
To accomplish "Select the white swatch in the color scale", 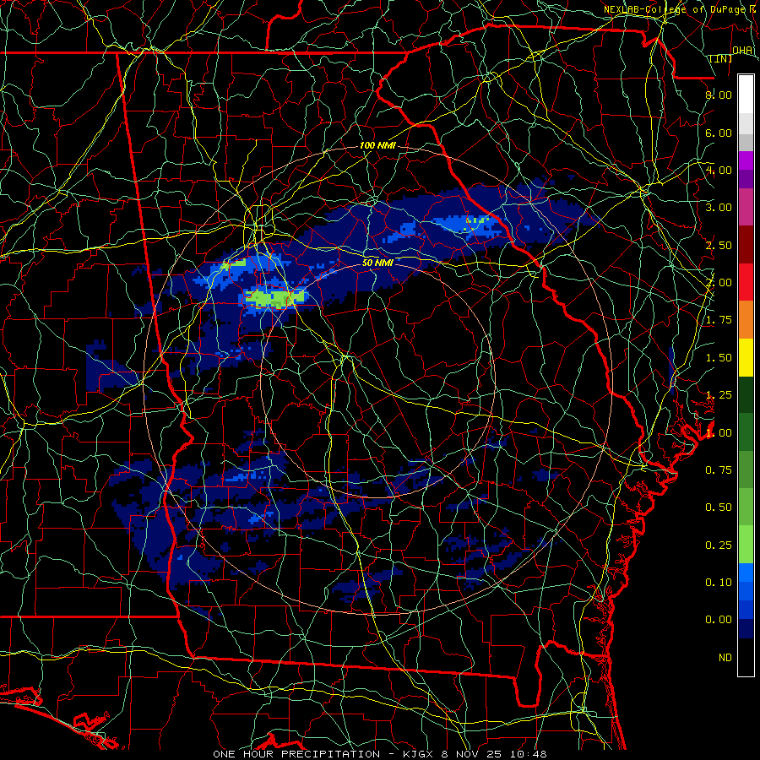I will tap(746, 94).
